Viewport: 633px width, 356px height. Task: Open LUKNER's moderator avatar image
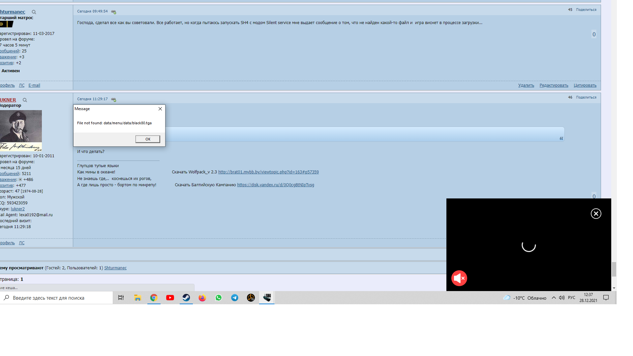(x=21, y=131)
